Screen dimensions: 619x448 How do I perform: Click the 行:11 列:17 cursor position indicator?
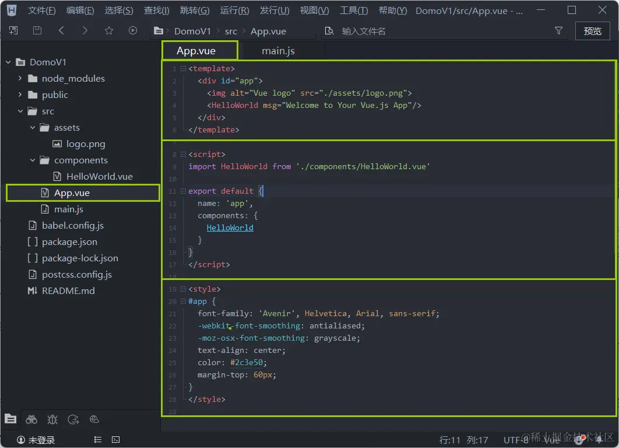pyautogui.click(x=464, y=440)
